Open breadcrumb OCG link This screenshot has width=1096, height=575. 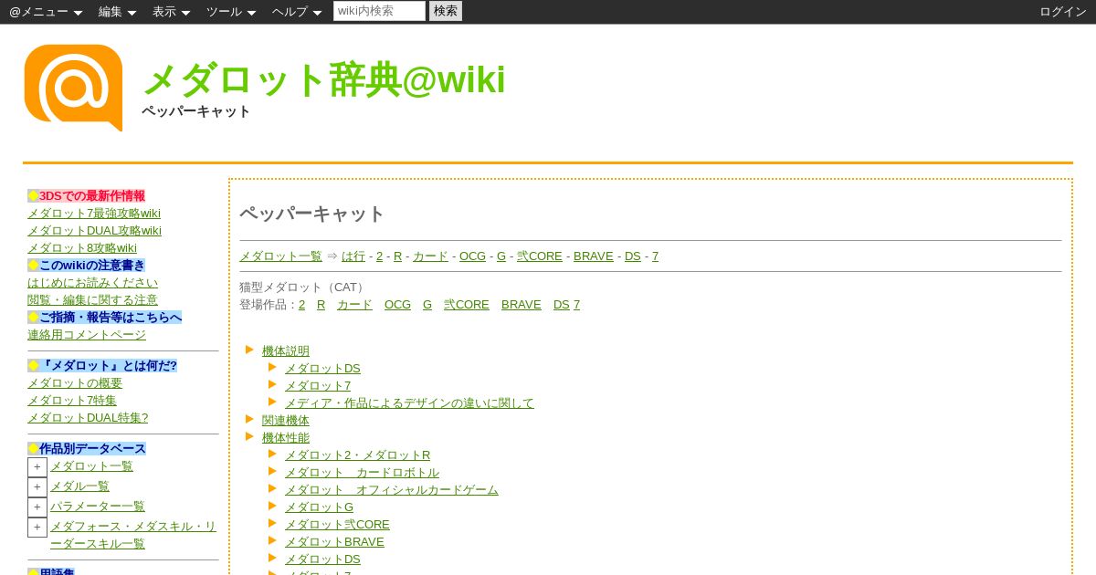pyautogui.click(x=472, y=256)
